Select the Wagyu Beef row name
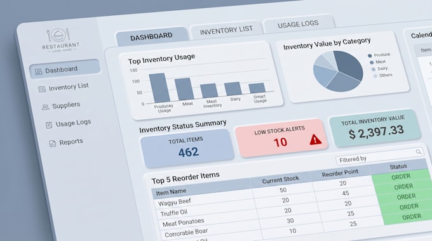432x241 pixels. click(175, 202)
